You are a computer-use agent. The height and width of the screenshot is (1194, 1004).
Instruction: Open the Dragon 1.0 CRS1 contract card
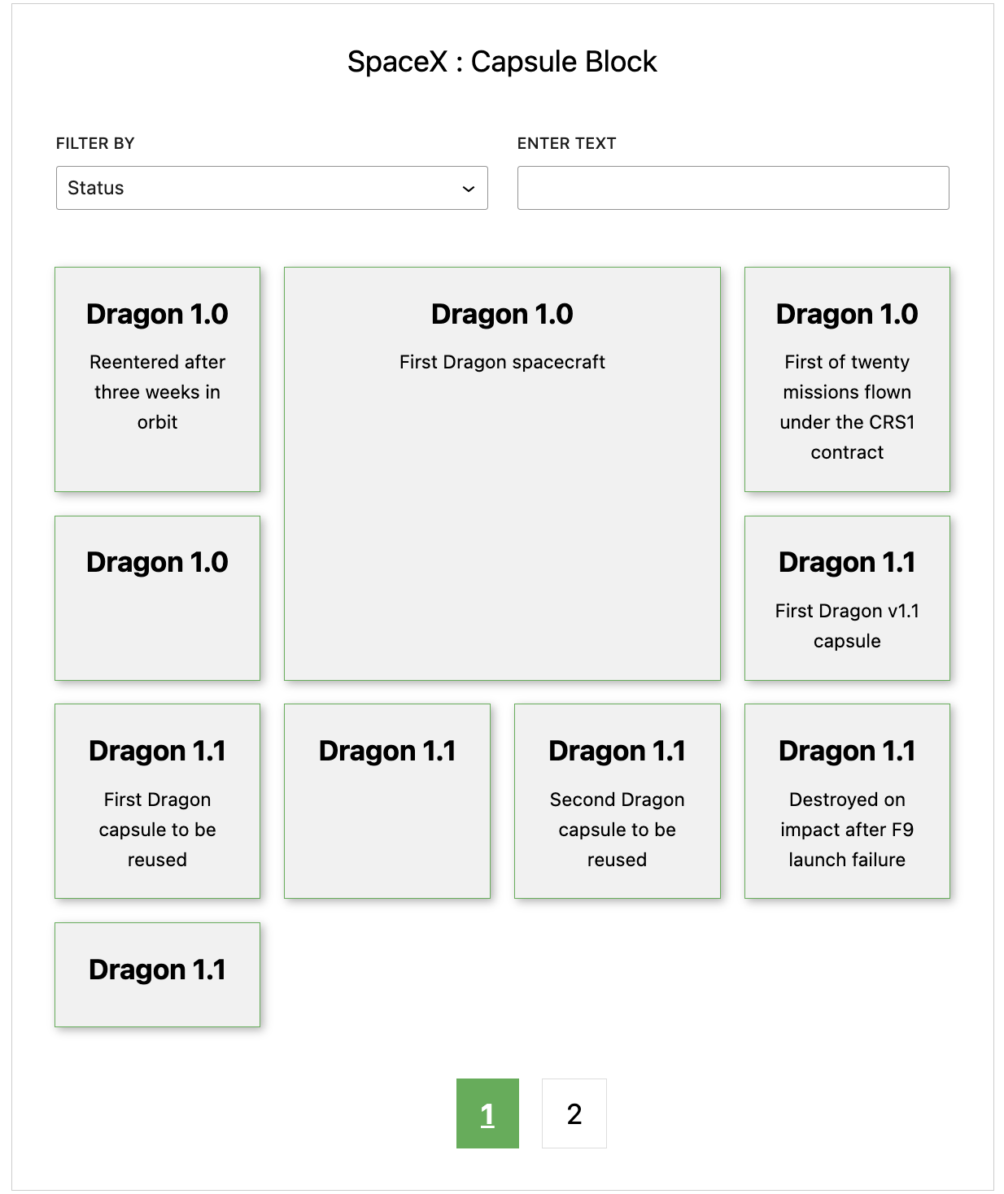[847, 379]
